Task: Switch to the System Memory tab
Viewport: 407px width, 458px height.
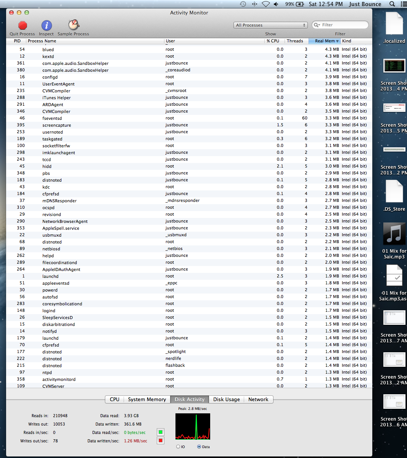Action: point(147,399)
